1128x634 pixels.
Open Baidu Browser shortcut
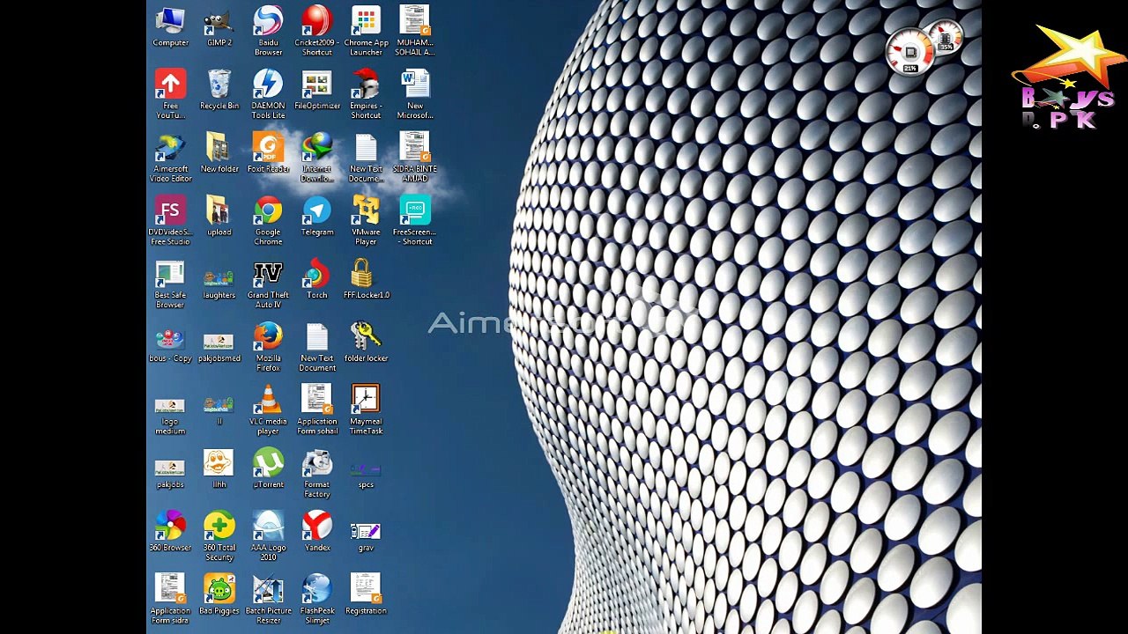268,31
